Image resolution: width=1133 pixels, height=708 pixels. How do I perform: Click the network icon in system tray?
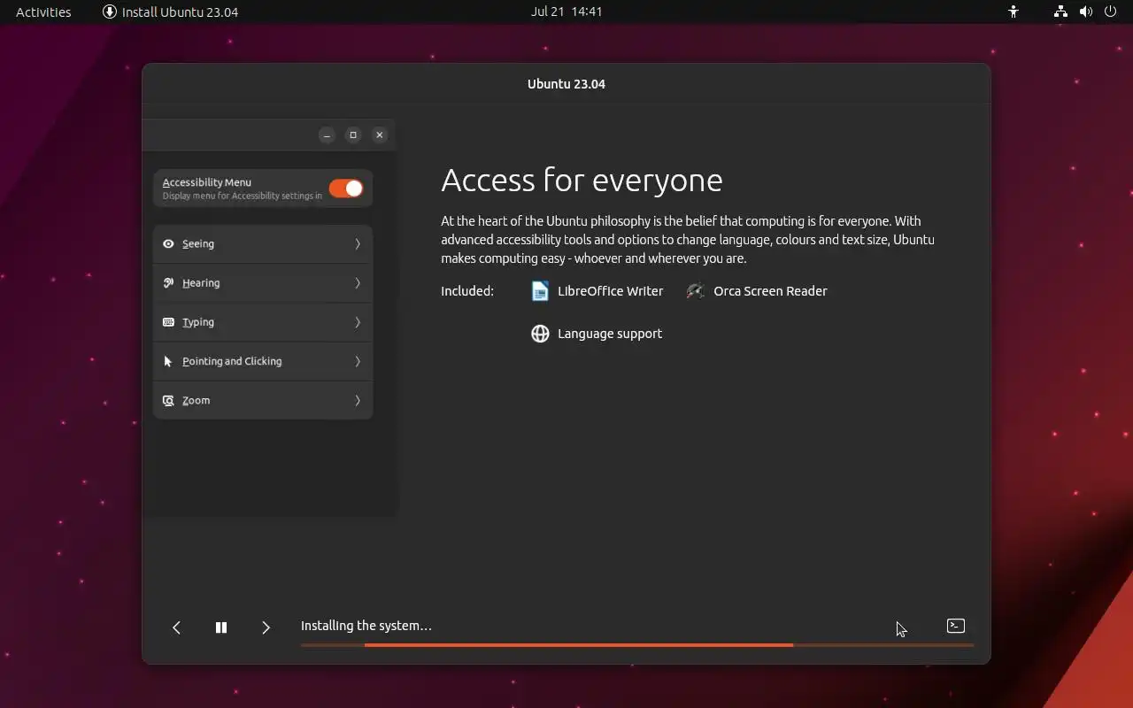1060,12
